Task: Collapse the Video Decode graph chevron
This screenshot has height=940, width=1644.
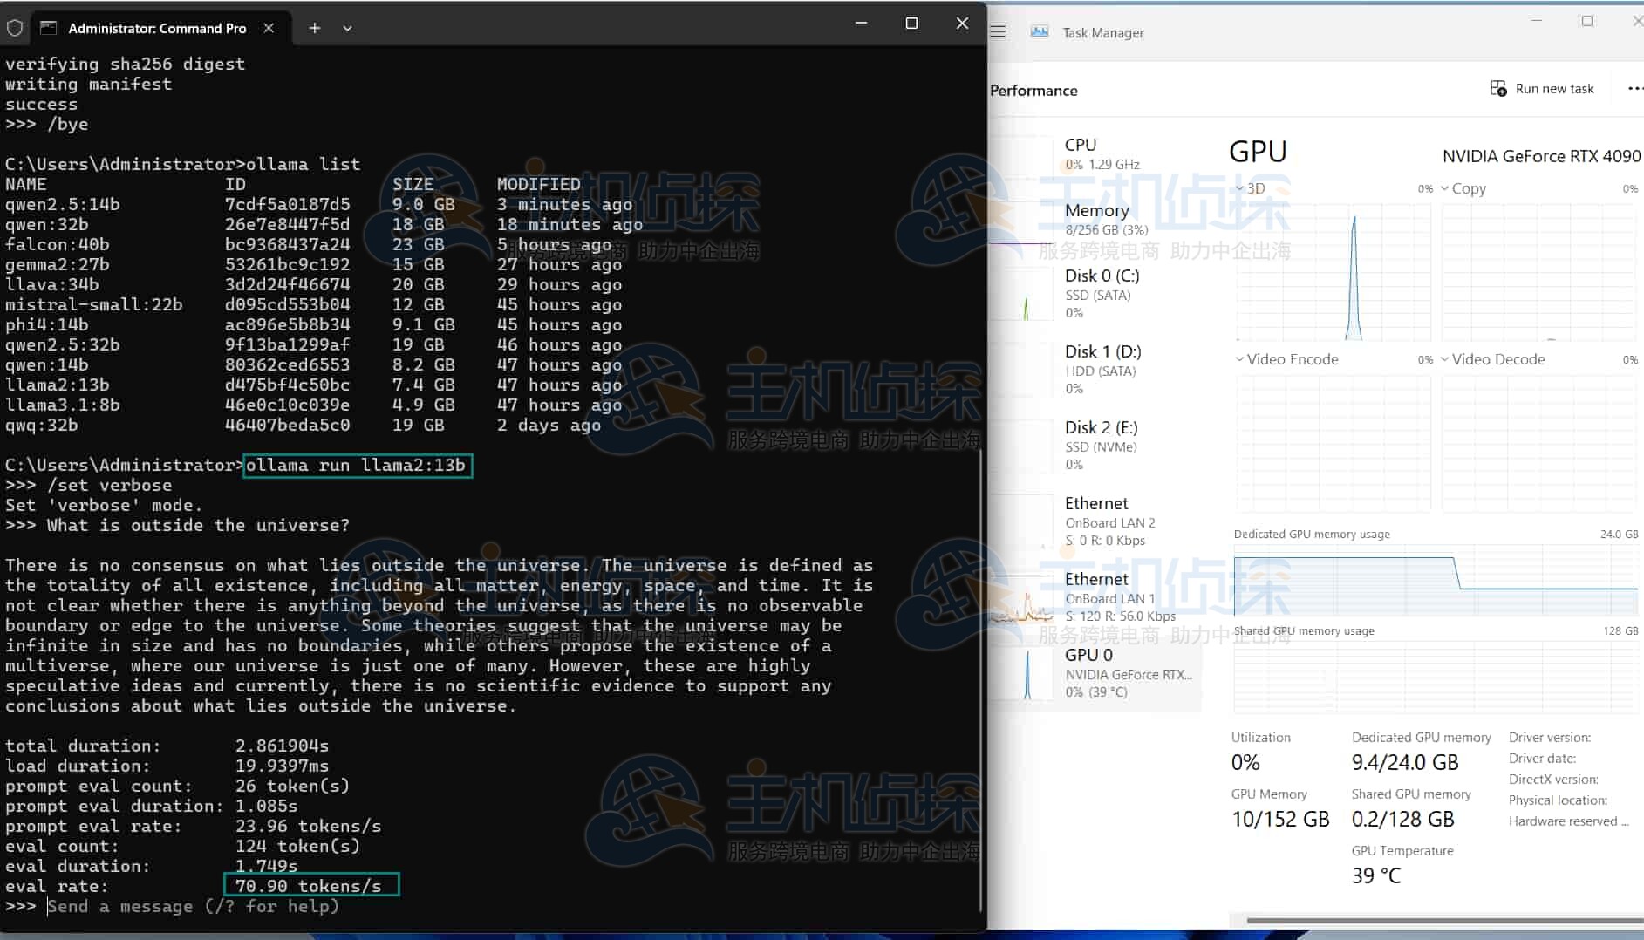Action: [1443, 358]
